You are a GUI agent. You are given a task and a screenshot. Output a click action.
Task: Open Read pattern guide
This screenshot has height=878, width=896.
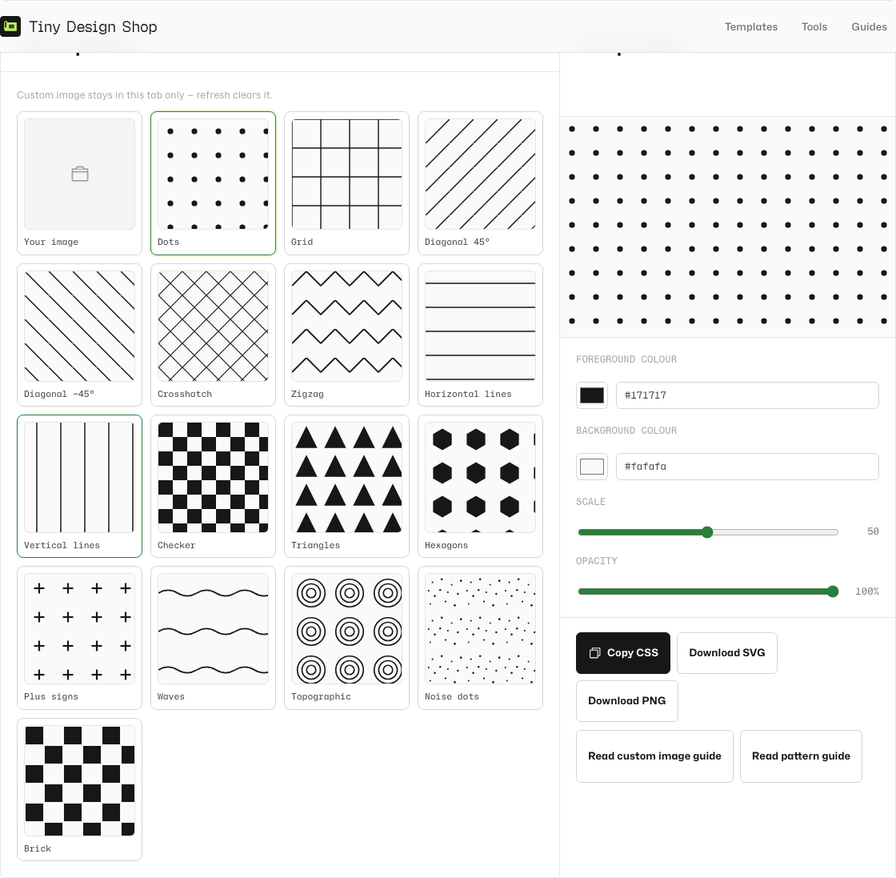[801, 756]
